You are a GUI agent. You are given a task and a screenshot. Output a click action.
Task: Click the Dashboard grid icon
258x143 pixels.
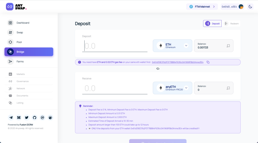click(10, 23)
